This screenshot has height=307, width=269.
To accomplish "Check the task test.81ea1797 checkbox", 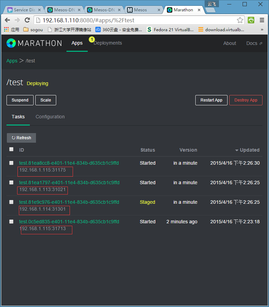I will [11, 182].
